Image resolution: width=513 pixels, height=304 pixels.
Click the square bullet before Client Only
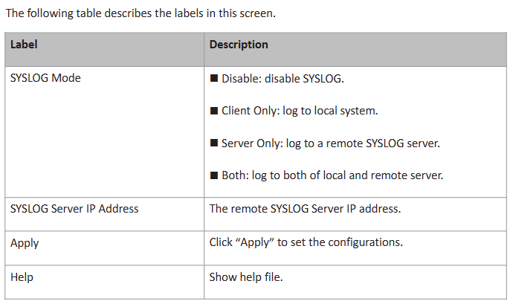pyautogui.click(x=214, y=111)
